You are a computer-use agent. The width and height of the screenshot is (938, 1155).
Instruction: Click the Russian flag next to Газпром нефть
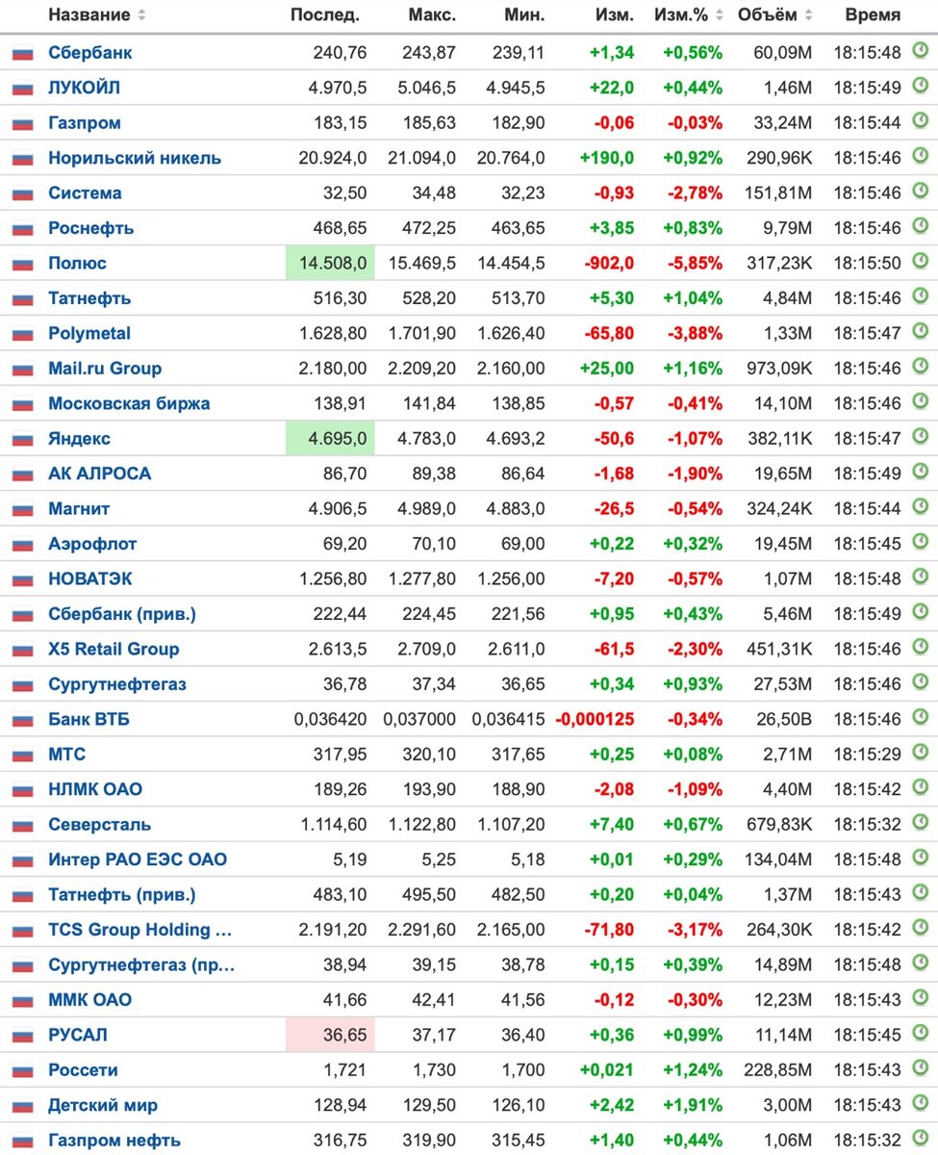tap(22, 1142)
